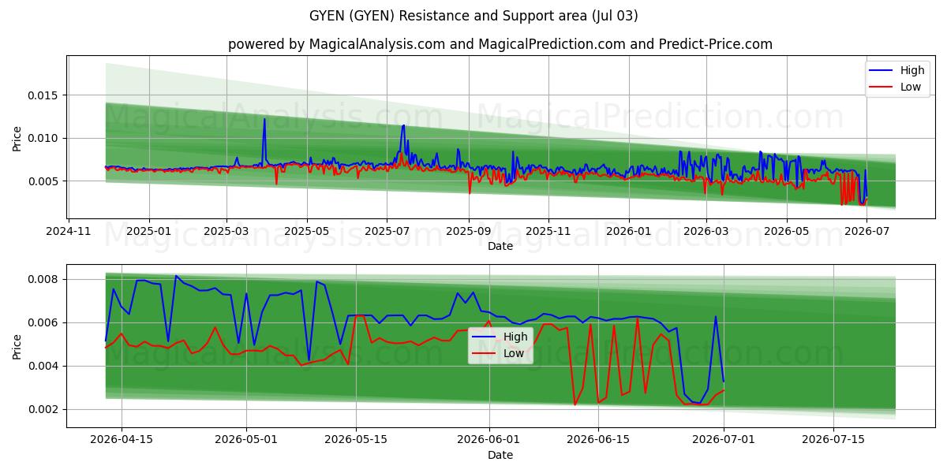Click the bottom chart y-axis label 0.002

(x=44, y=409)
